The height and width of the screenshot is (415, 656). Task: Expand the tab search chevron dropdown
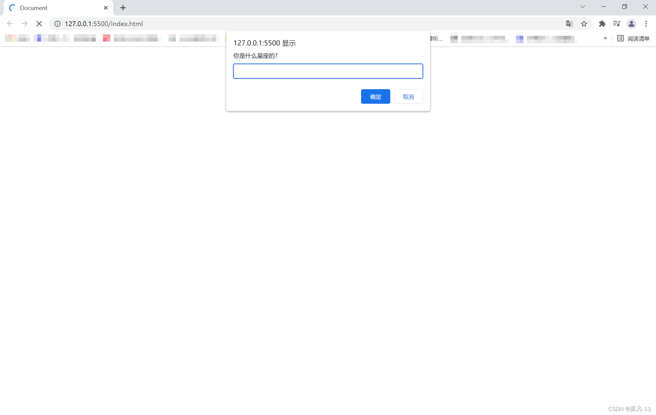pos(583,7)
